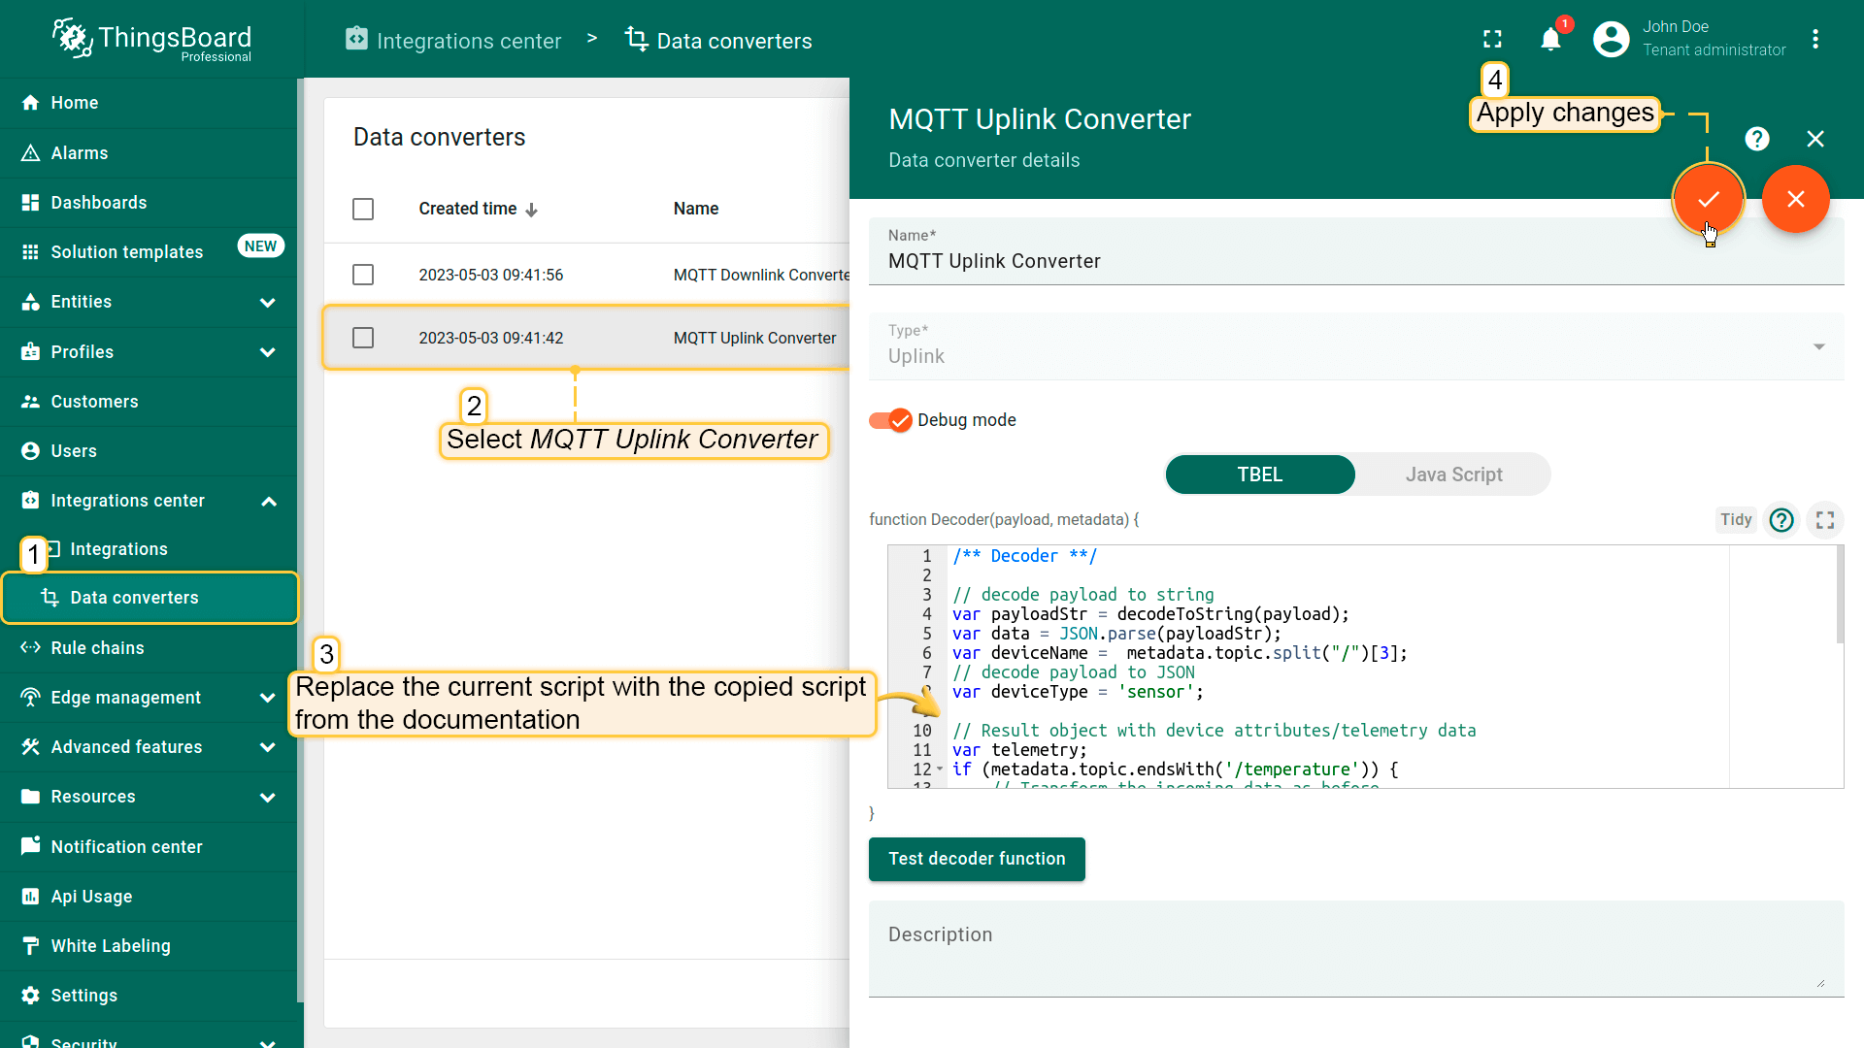Screen dimensions: 1864x1048
Task: Switch to JavaScript tab in decoder editor
Action: [x=1453, y=474]
